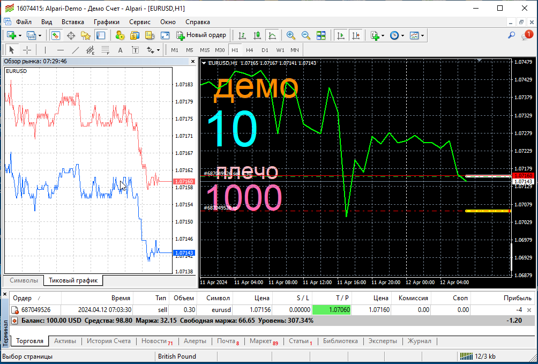
Task: Switch to the История Счета tab
Action: [108, 341]
